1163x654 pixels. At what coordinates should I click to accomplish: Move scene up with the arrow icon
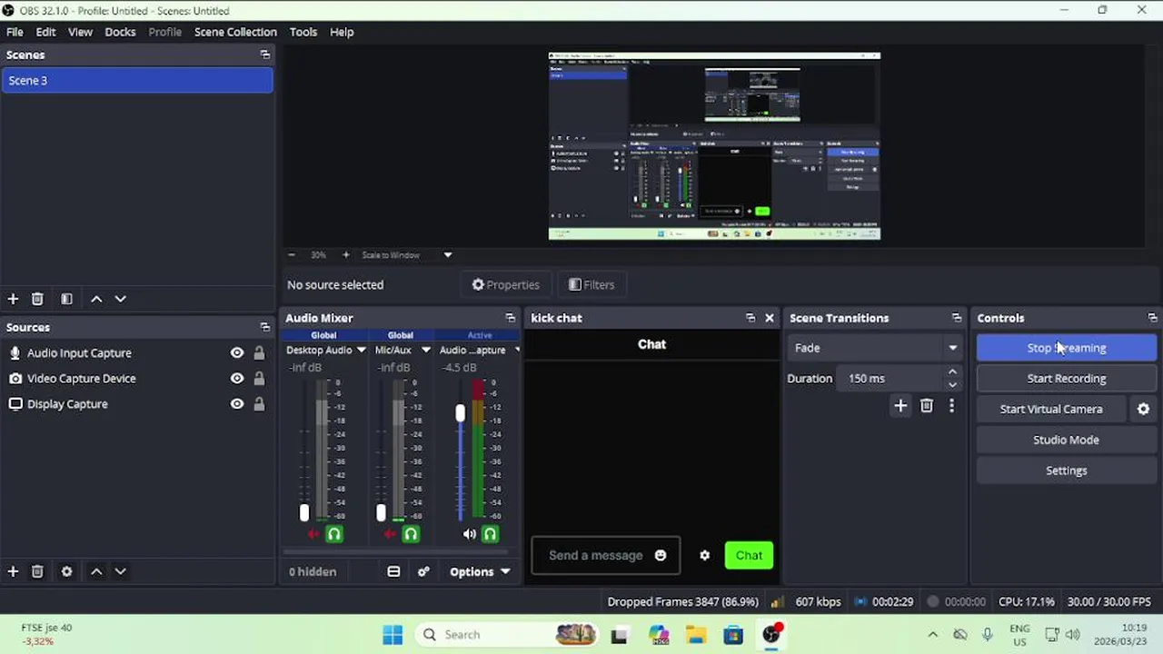tap(96, 299)
